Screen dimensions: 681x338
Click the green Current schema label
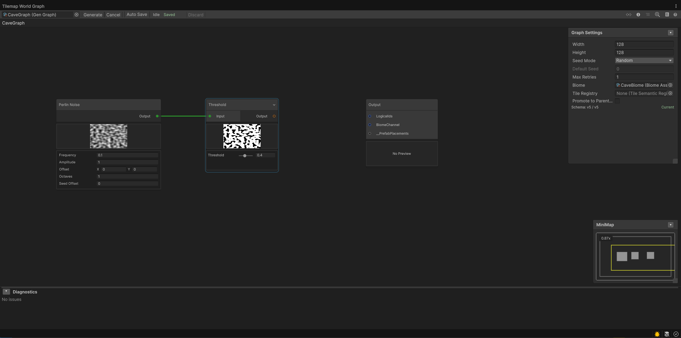click(667, 107)
